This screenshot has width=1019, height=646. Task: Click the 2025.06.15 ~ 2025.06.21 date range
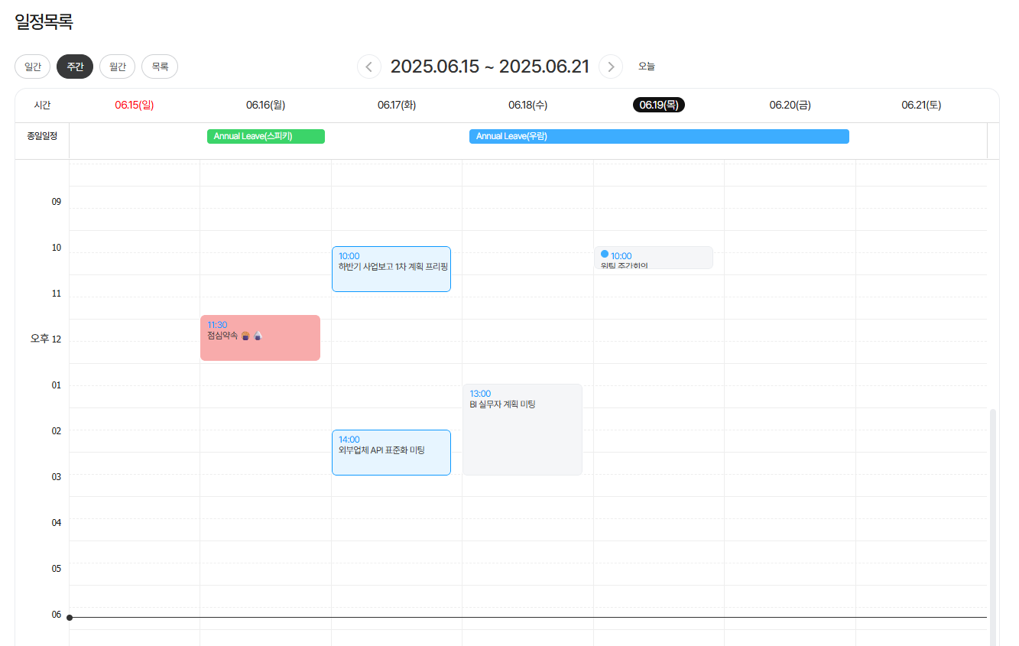[x=489, y=67]
